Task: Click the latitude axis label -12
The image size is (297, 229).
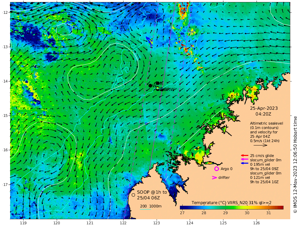Action: [5, 12]
